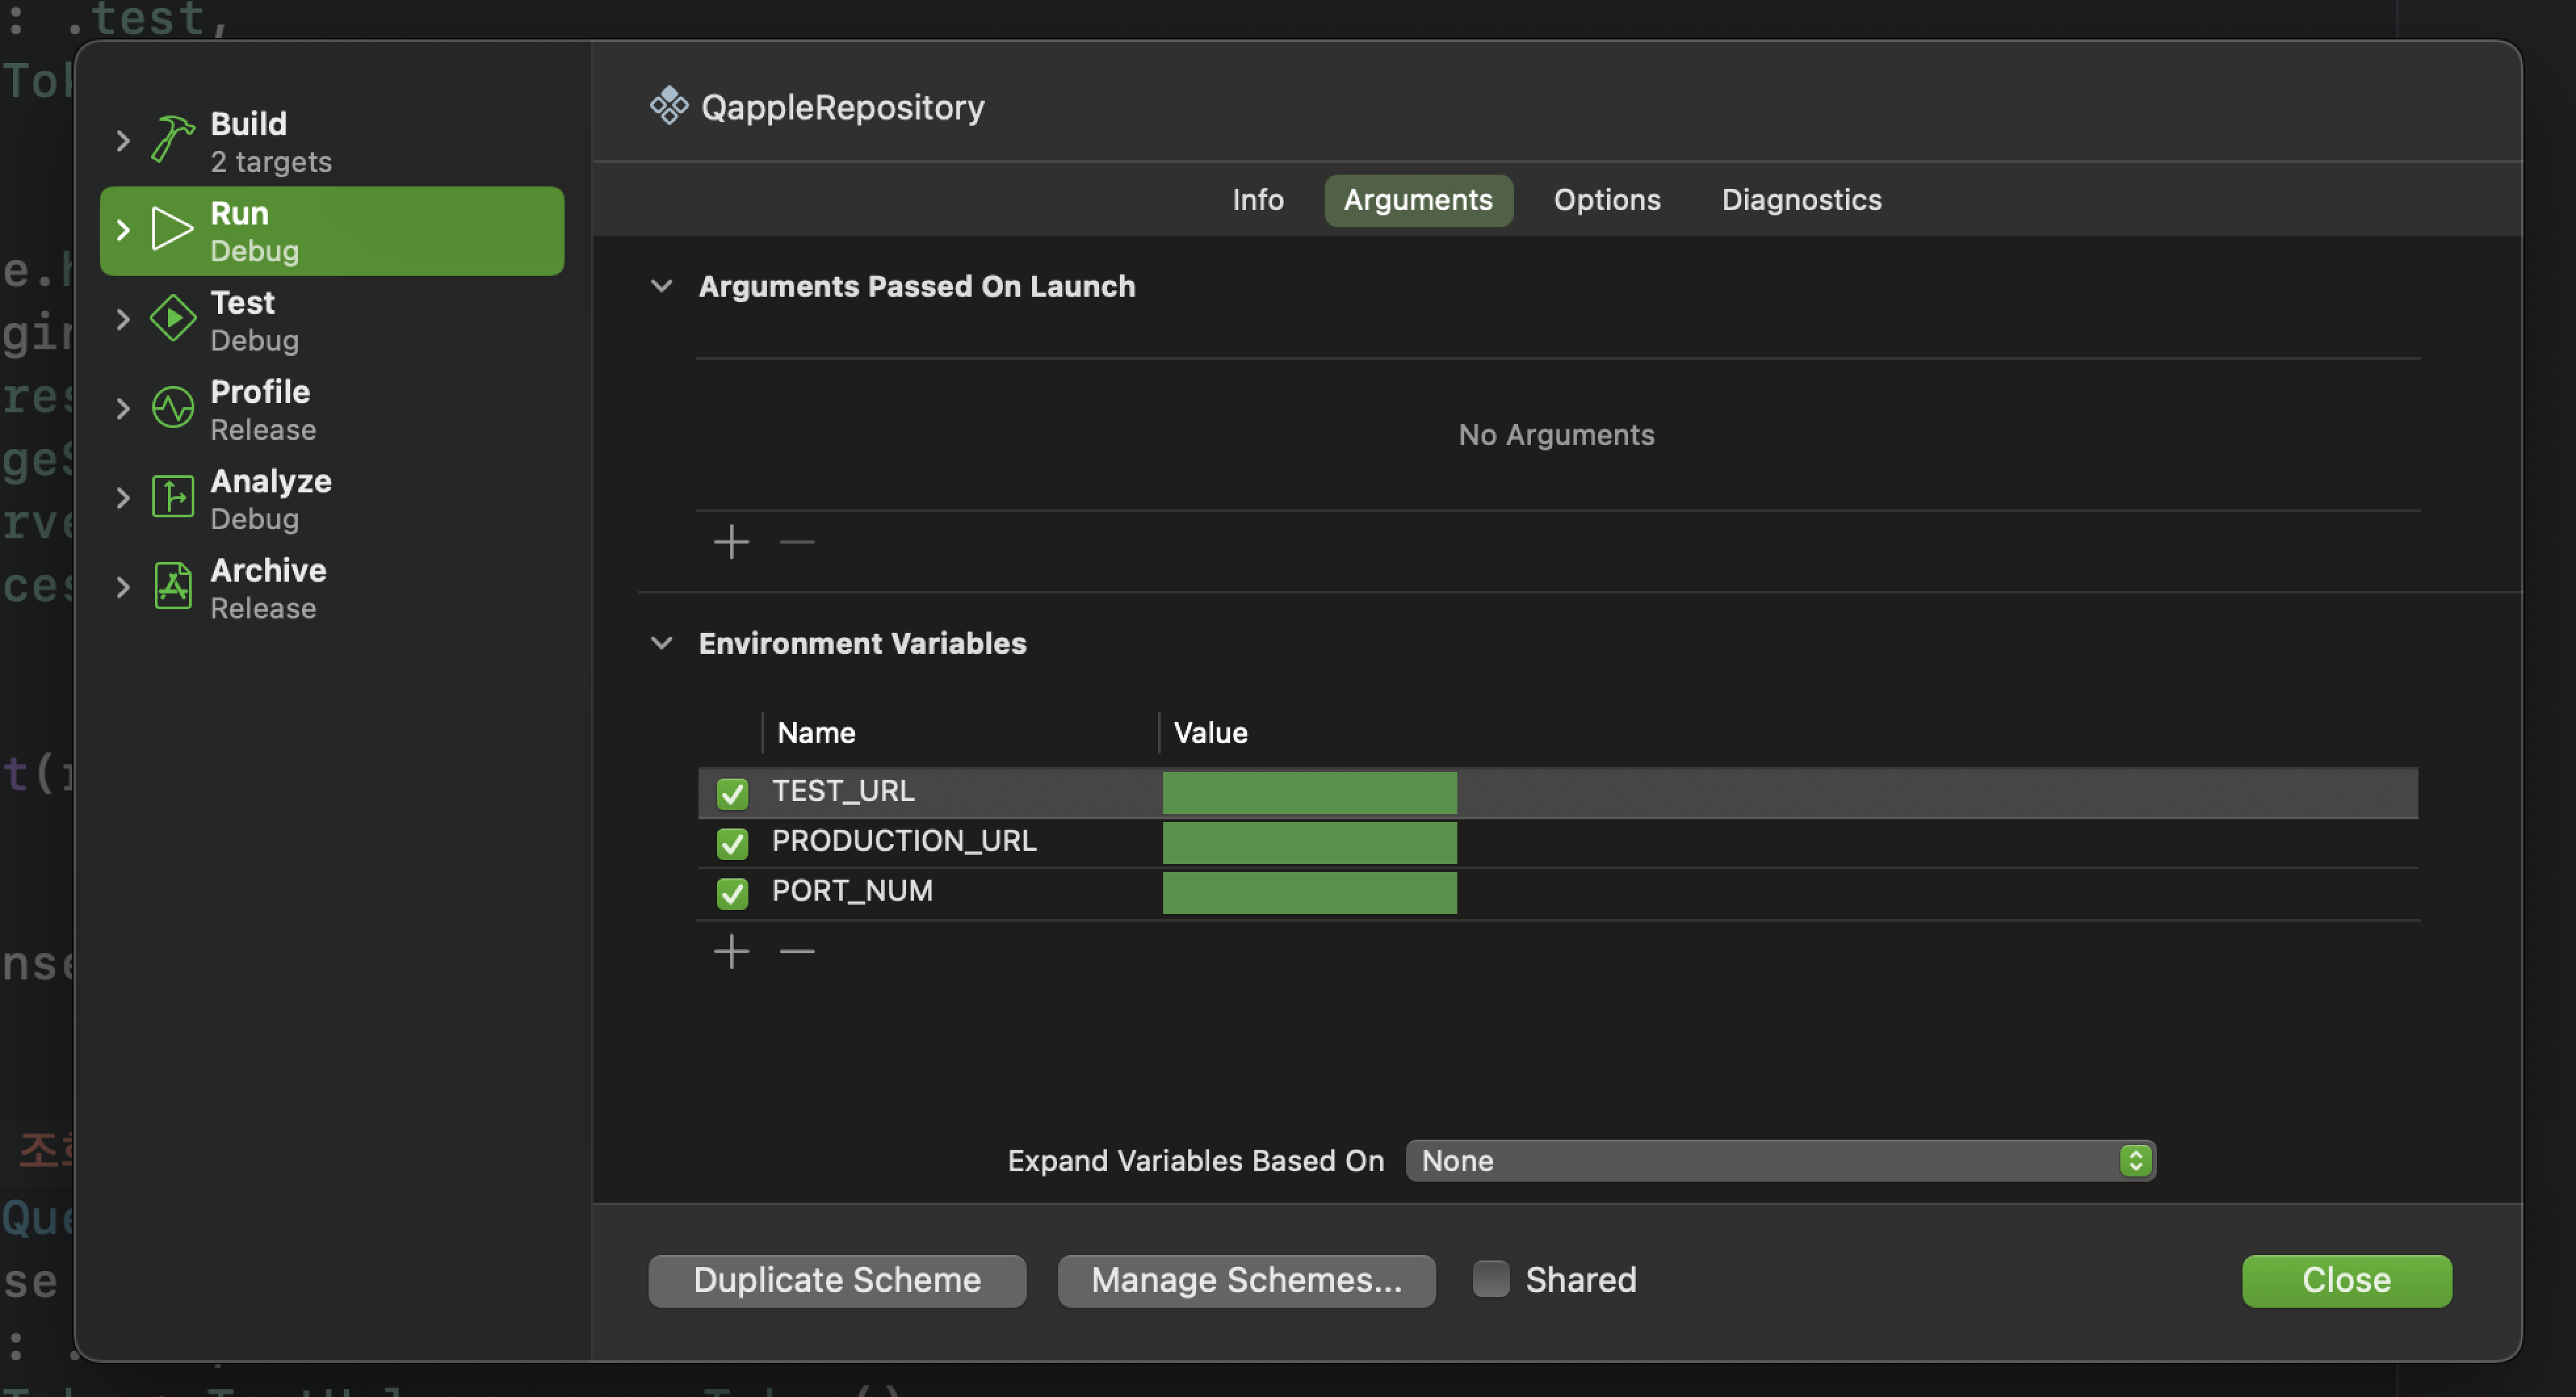Disable the PRODUCTION_URL checkbox
Screen dimensions: 2576x1397
tap(732, 843)
